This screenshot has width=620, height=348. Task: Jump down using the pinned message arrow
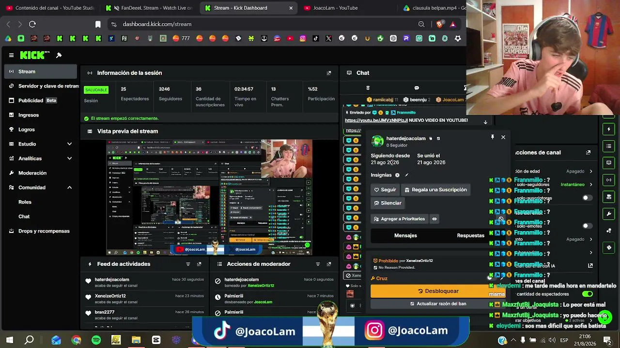tap(485, 122)
